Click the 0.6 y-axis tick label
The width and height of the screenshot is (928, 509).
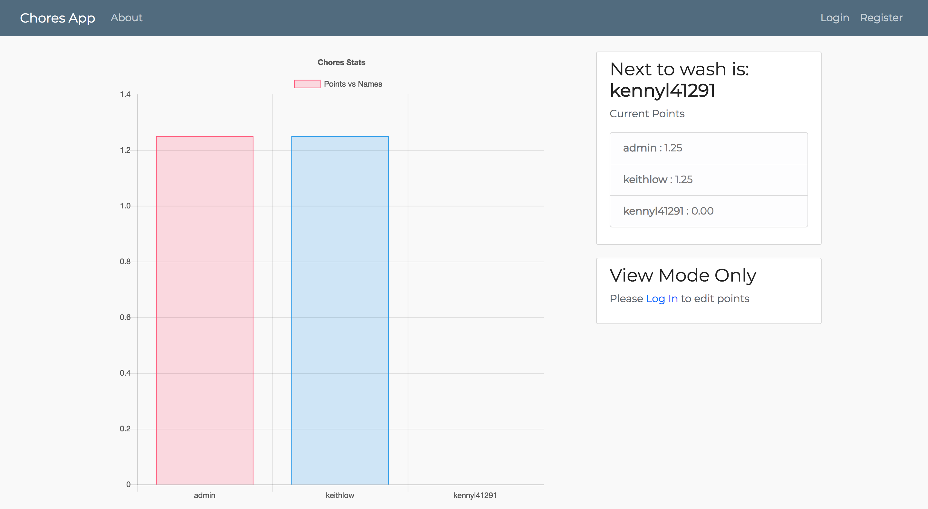click(x=125, y=317)
